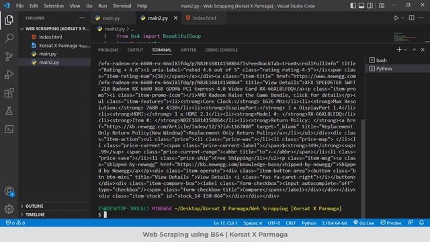Screen dimensions: 430x242
Task: Change line endings via CRLF
Action: (x=291, y=223)
